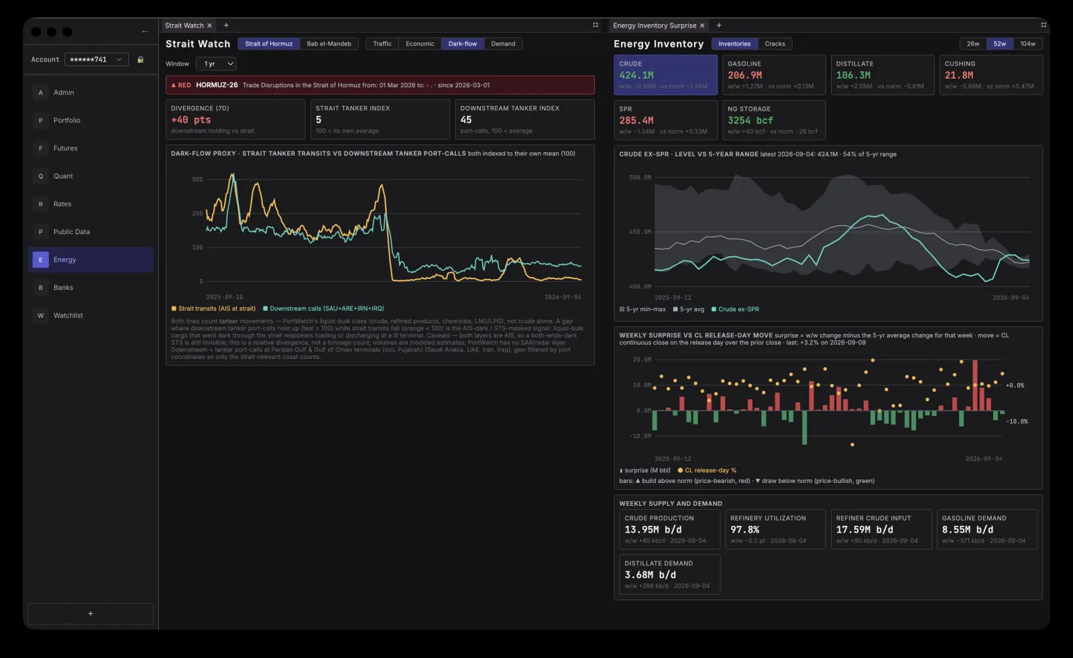Open Public Data sidebar icon
Screen dimensions: 1073x658
click(41, 232)
